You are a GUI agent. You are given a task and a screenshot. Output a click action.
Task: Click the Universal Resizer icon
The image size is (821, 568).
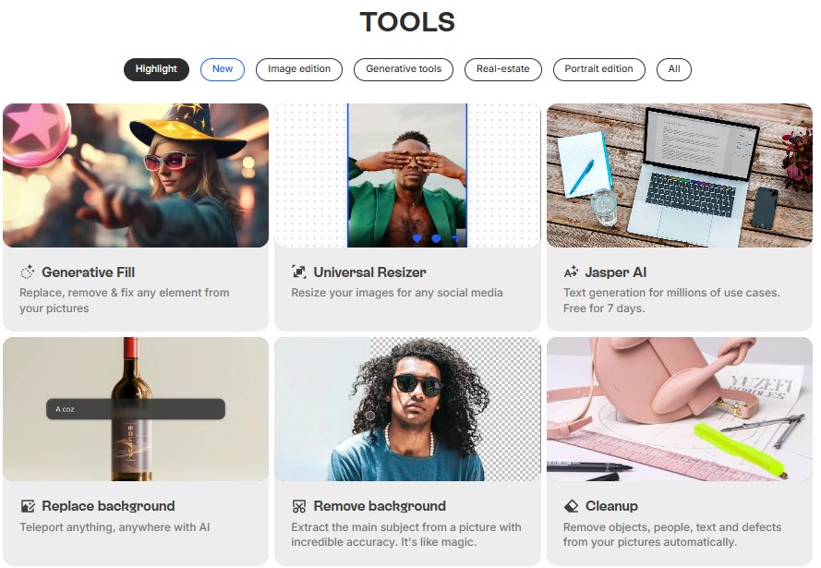[x=299, y=272]
